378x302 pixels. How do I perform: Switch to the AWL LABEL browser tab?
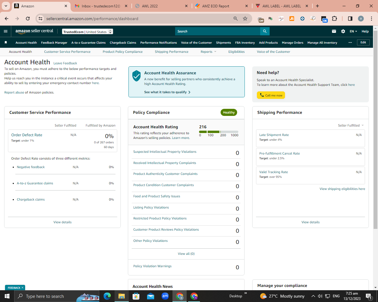(x=281, y=6)
